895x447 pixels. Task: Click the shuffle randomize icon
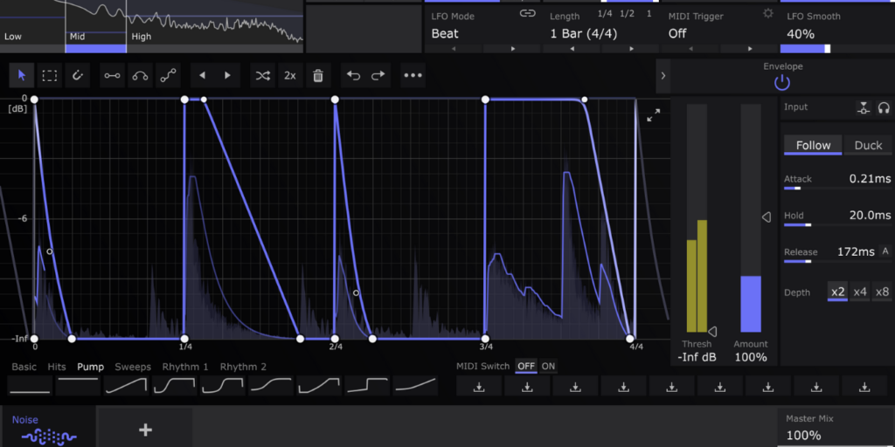tap(262, 75)
